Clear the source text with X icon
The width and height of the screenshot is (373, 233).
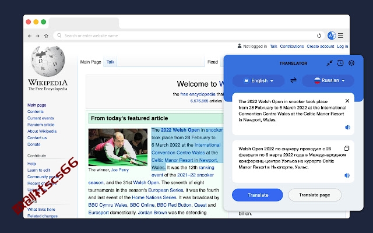pos(347,101)
